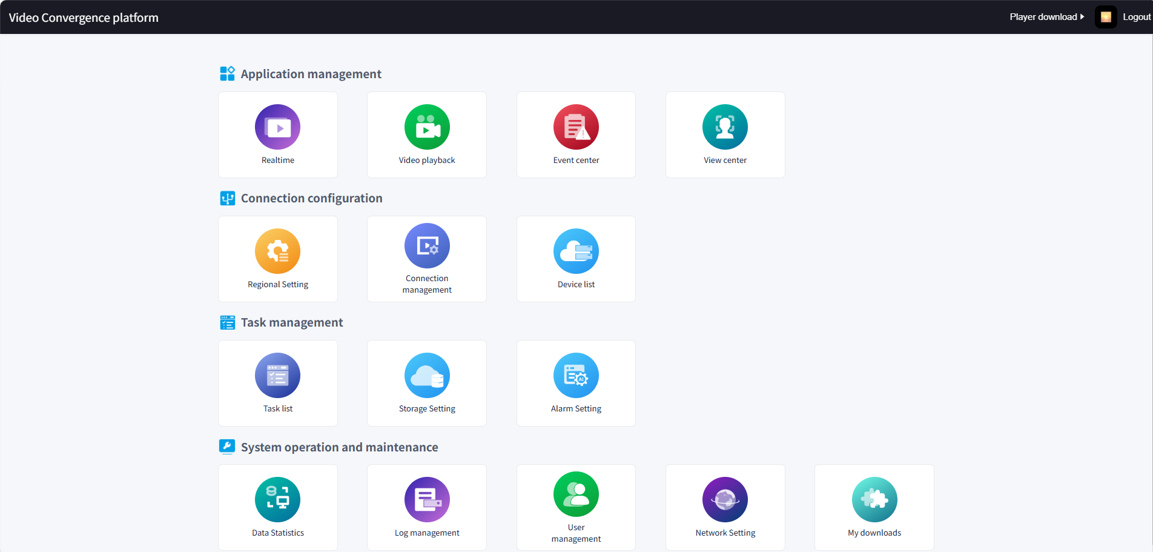Open Regional Setting configuration
Screen dimensions: 1153x552
tap(277, 252)
